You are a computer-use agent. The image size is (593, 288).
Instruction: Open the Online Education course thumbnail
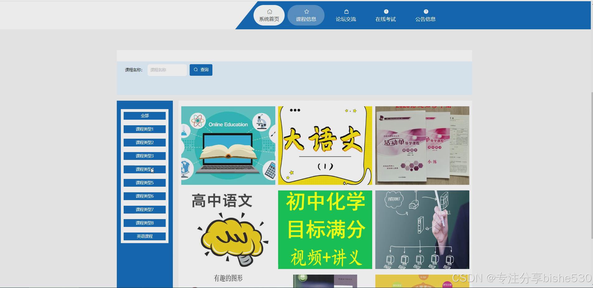(x=228, y=145)
